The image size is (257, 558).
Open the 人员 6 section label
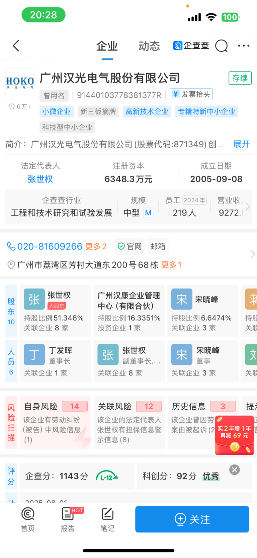[x=11, y=361]
